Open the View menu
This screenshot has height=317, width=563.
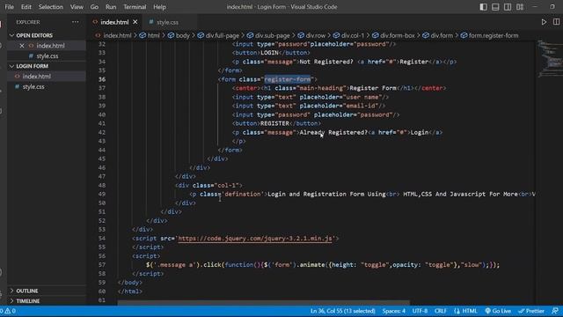coord(77,7)
